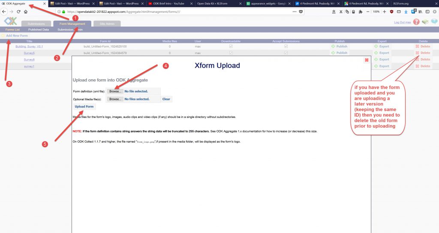Toggle Accept Submissions checkbox for Survey5
Image resolution: width=439 pixels, height=233 pixels.
(286, 53)
